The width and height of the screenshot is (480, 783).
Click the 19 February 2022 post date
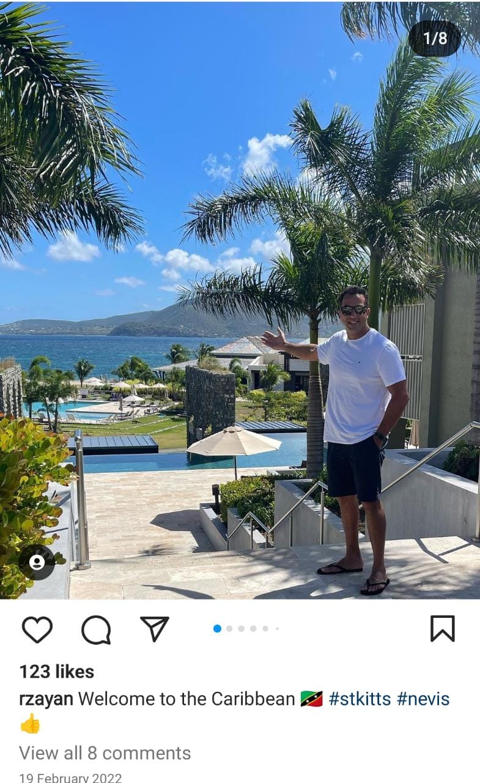click(x=70, y=778)
